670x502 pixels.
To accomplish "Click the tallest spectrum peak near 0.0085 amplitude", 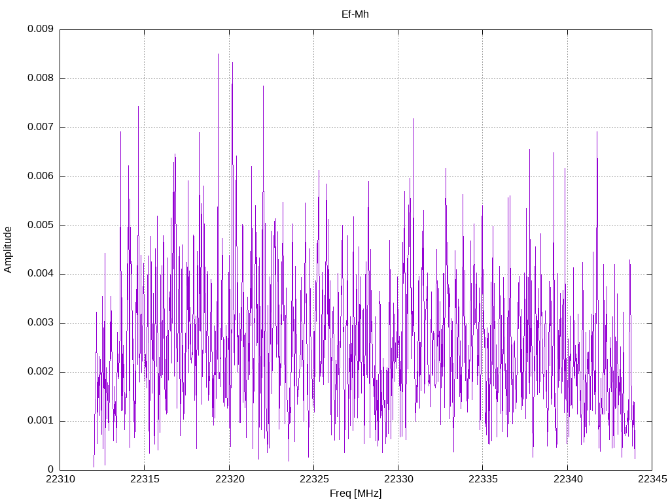I will (x=219, y=55).
